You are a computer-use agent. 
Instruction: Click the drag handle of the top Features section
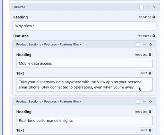(x=154, y=7)
